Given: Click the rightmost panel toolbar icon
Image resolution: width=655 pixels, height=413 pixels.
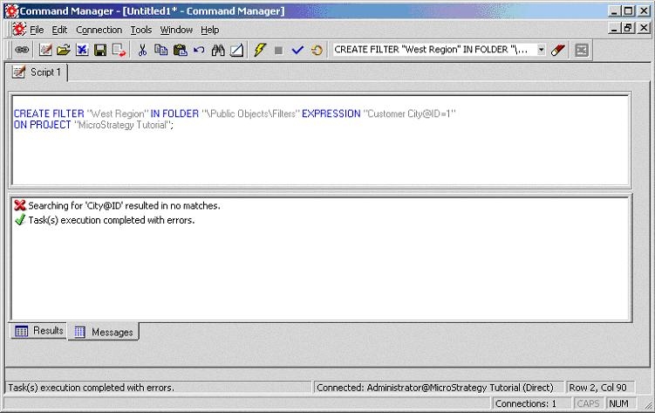Looking at the screenshot, I should click(x=582, y=50).
